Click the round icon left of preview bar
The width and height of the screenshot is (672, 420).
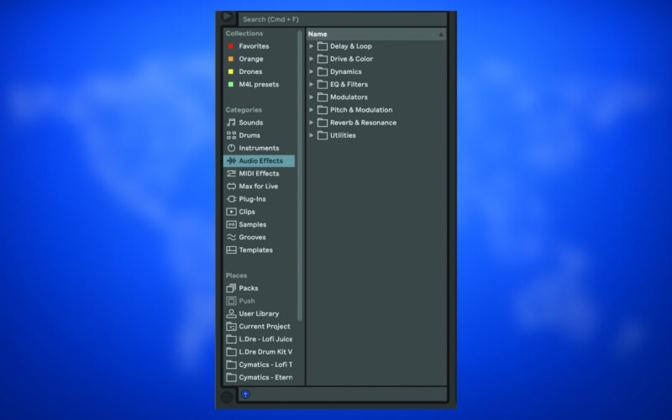227,397
